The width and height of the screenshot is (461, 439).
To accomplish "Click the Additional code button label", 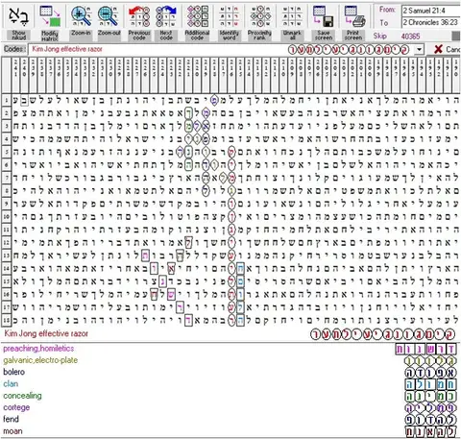I will coord(197,36).
